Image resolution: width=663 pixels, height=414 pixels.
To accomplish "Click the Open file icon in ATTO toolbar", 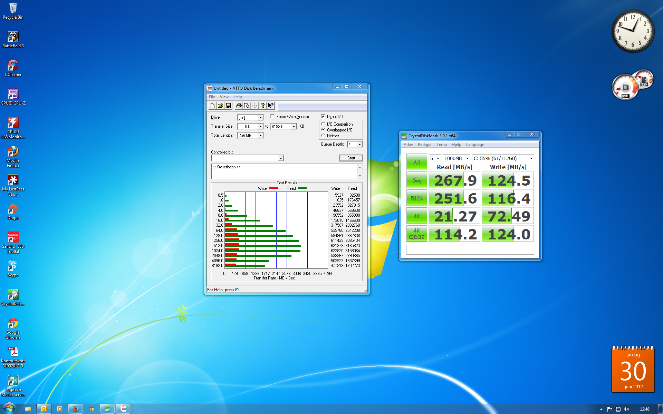I will click(220, 106).
